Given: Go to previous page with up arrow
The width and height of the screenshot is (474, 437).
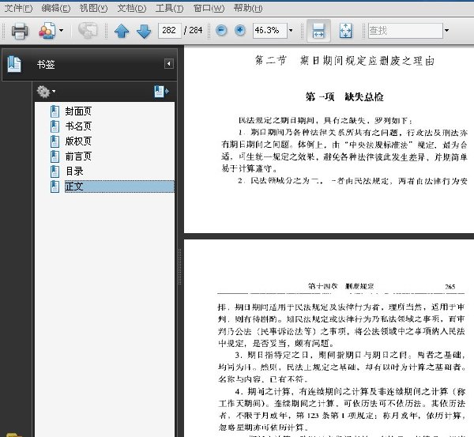Looking at the screenshot, I should point(122,31).
